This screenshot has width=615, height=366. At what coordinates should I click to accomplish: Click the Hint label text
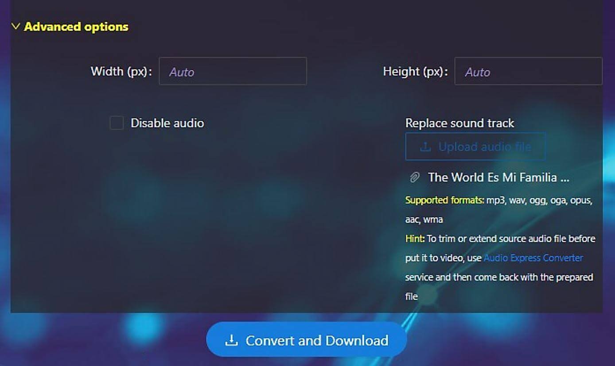pos(415,239)
